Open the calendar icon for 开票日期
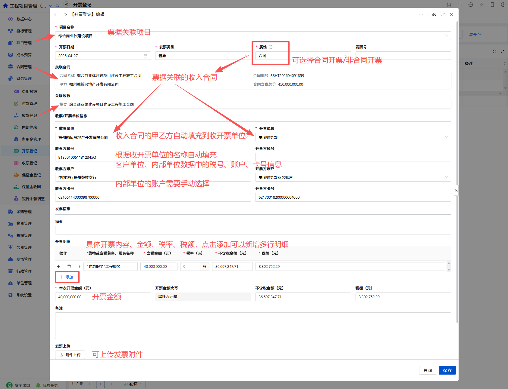Viewport: 508px width, 389px height. pos(146,56)
